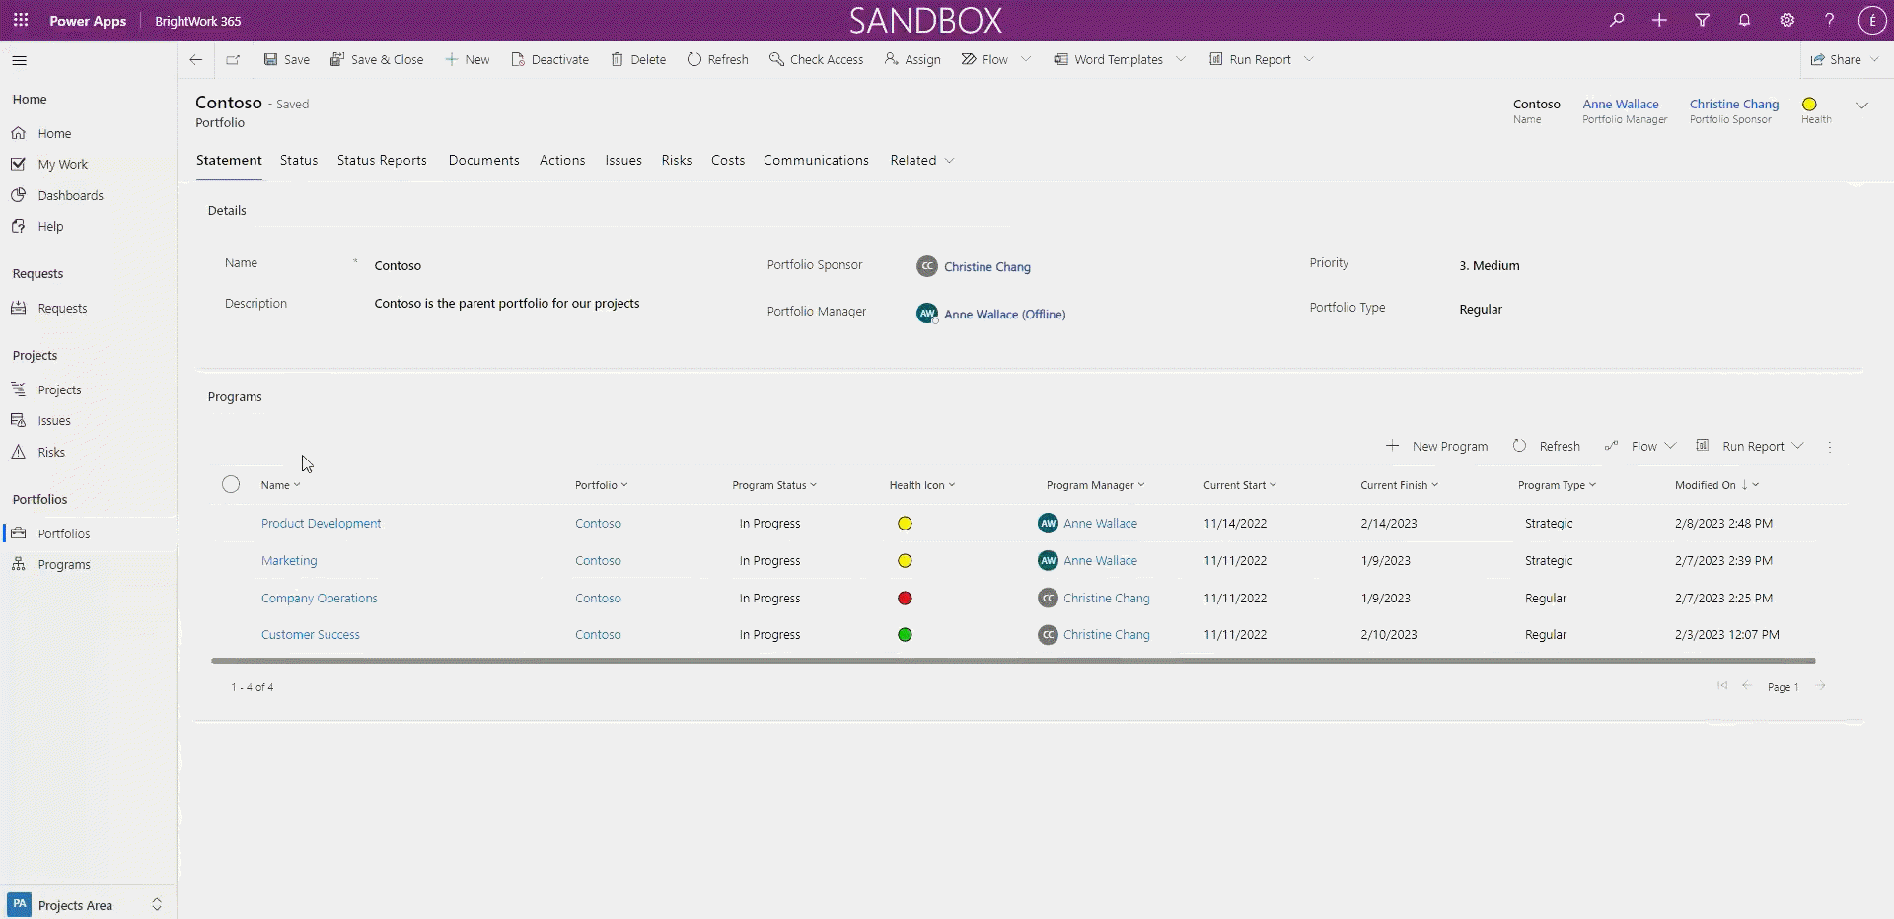Switch to the Issues tab
The image size is (1894, 919).
pyautogui.click(x=623, y=161)
